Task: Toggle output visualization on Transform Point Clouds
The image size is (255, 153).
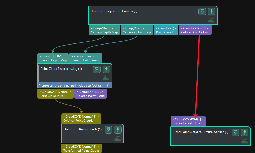Action: pos(118,138)
